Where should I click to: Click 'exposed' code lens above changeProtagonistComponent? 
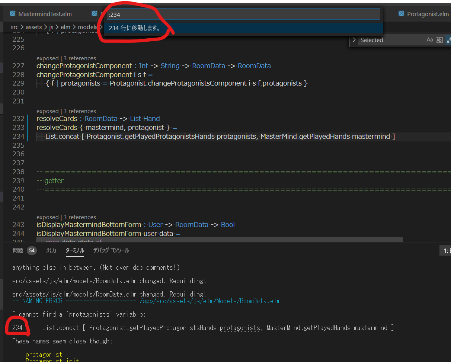47,58
